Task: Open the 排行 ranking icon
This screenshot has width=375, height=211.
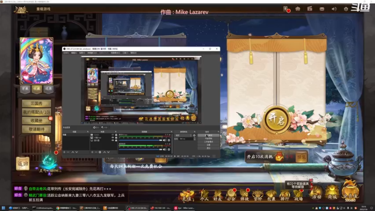Action: coord(285,194)
